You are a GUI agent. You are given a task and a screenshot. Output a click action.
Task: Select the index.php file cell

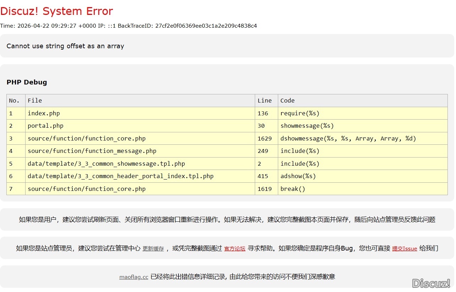(x=44, y=114)
